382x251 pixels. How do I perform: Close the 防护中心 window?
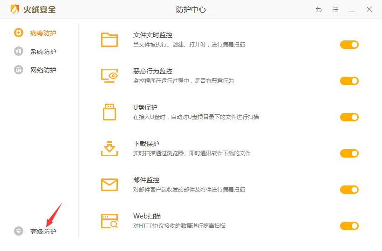click(369, 9)
